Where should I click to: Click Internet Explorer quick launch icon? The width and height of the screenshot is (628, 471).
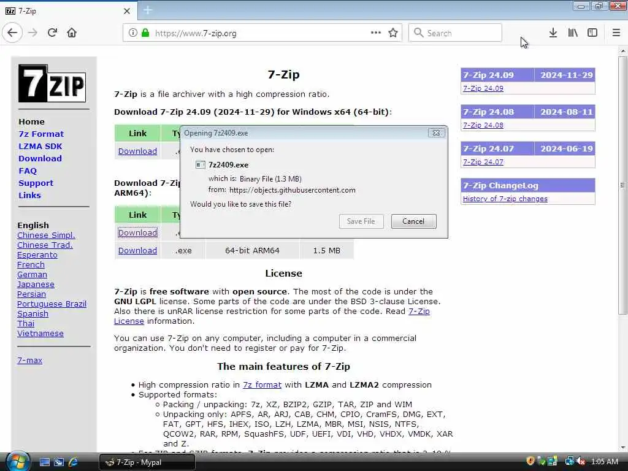[x=73, y=462]
